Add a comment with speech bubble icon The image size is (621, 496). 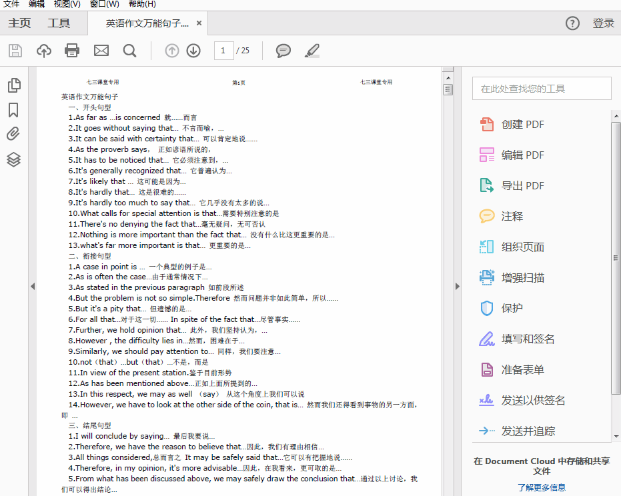coord(283,51)
